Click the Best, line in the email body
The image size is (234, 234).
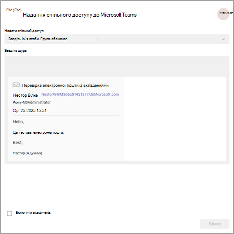[17, 143]
